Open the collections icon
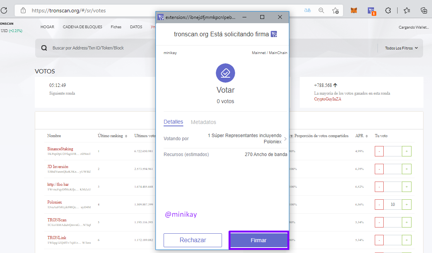Viewport: 432px width, 253px height. click(x=424, y=10)
